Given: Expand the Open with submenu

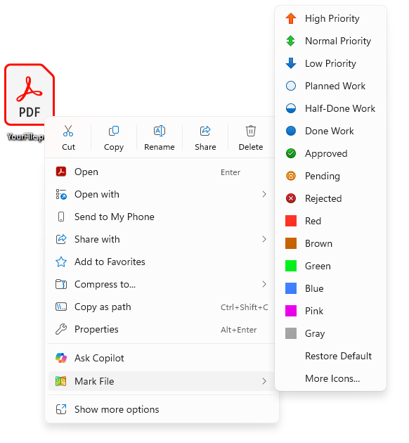Looking at the screenshot, I should pos(162,194).
